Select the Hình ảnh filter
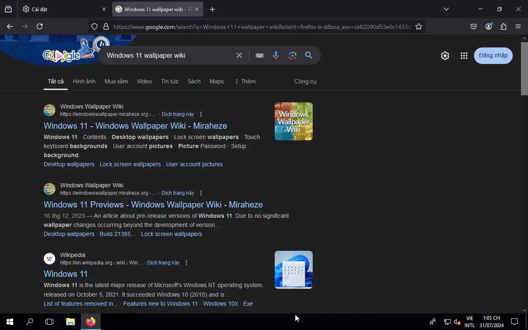The width and height of the screenshot is (528, 330). tap(84, 81)
